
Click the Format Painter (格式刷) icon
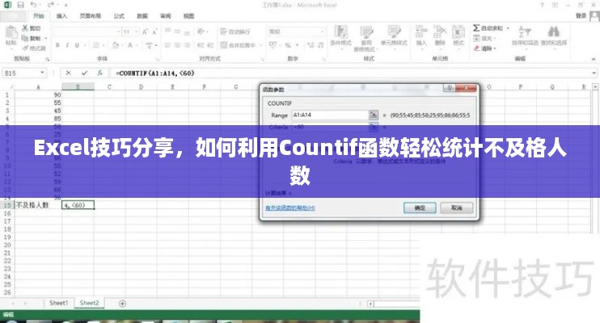24,47
